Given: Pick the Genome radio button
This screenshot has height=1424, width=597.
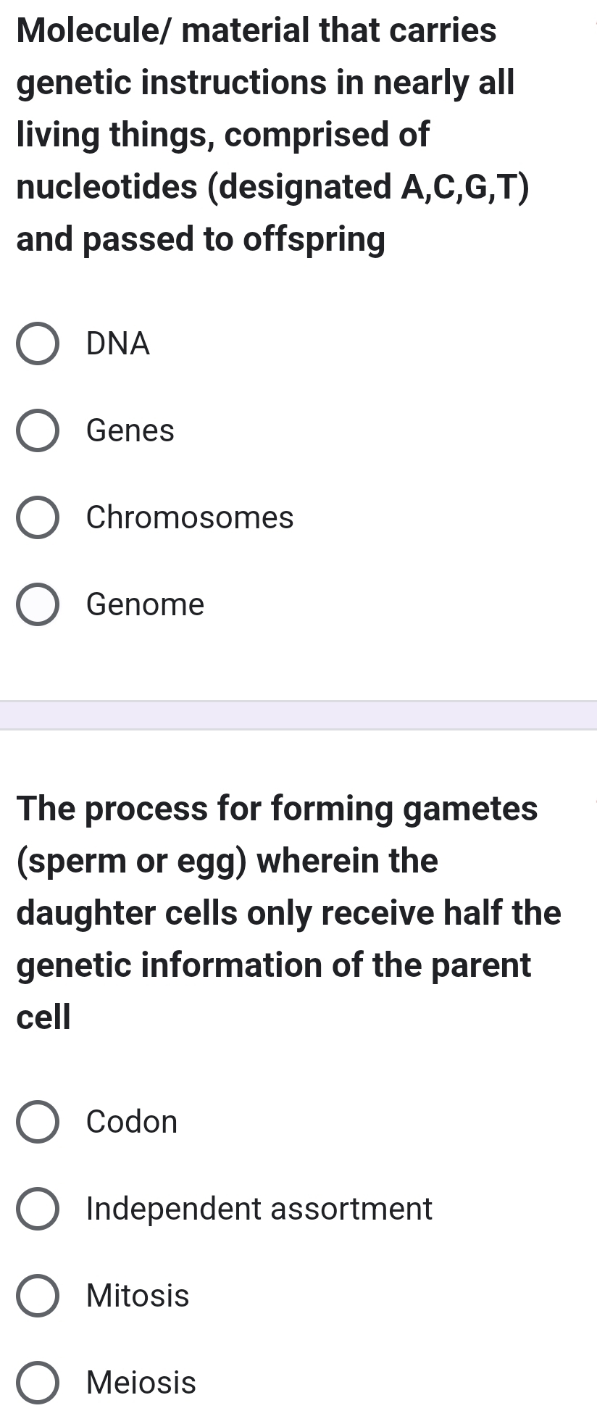Looking at the screenshot, I should 38,604.
